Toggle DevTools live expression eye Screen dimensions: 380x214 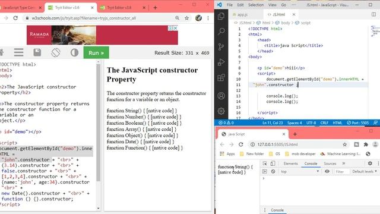tap(327, 172)
